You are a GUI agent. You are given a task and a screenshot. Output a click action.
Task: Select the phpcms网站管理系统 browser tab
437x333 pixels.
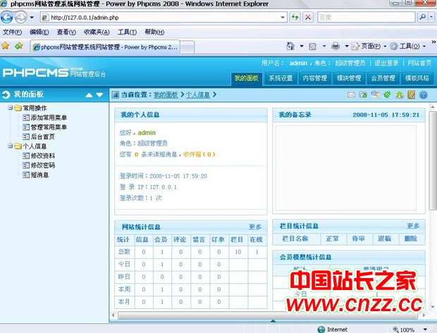pos(105,47)
